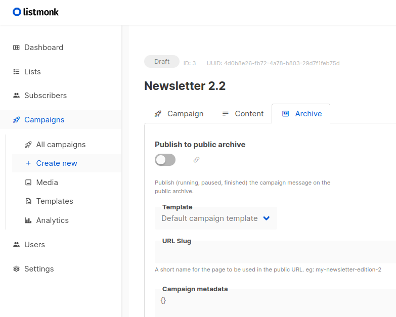396x317 pixels.
Task: Switch to the Content tab
Action: coord(243,114)
